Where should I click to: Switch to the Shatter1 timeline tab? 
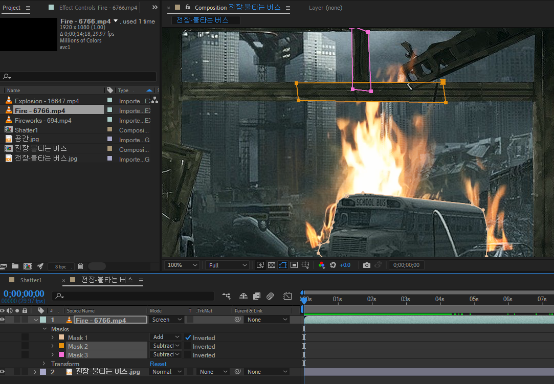point(31,280)
